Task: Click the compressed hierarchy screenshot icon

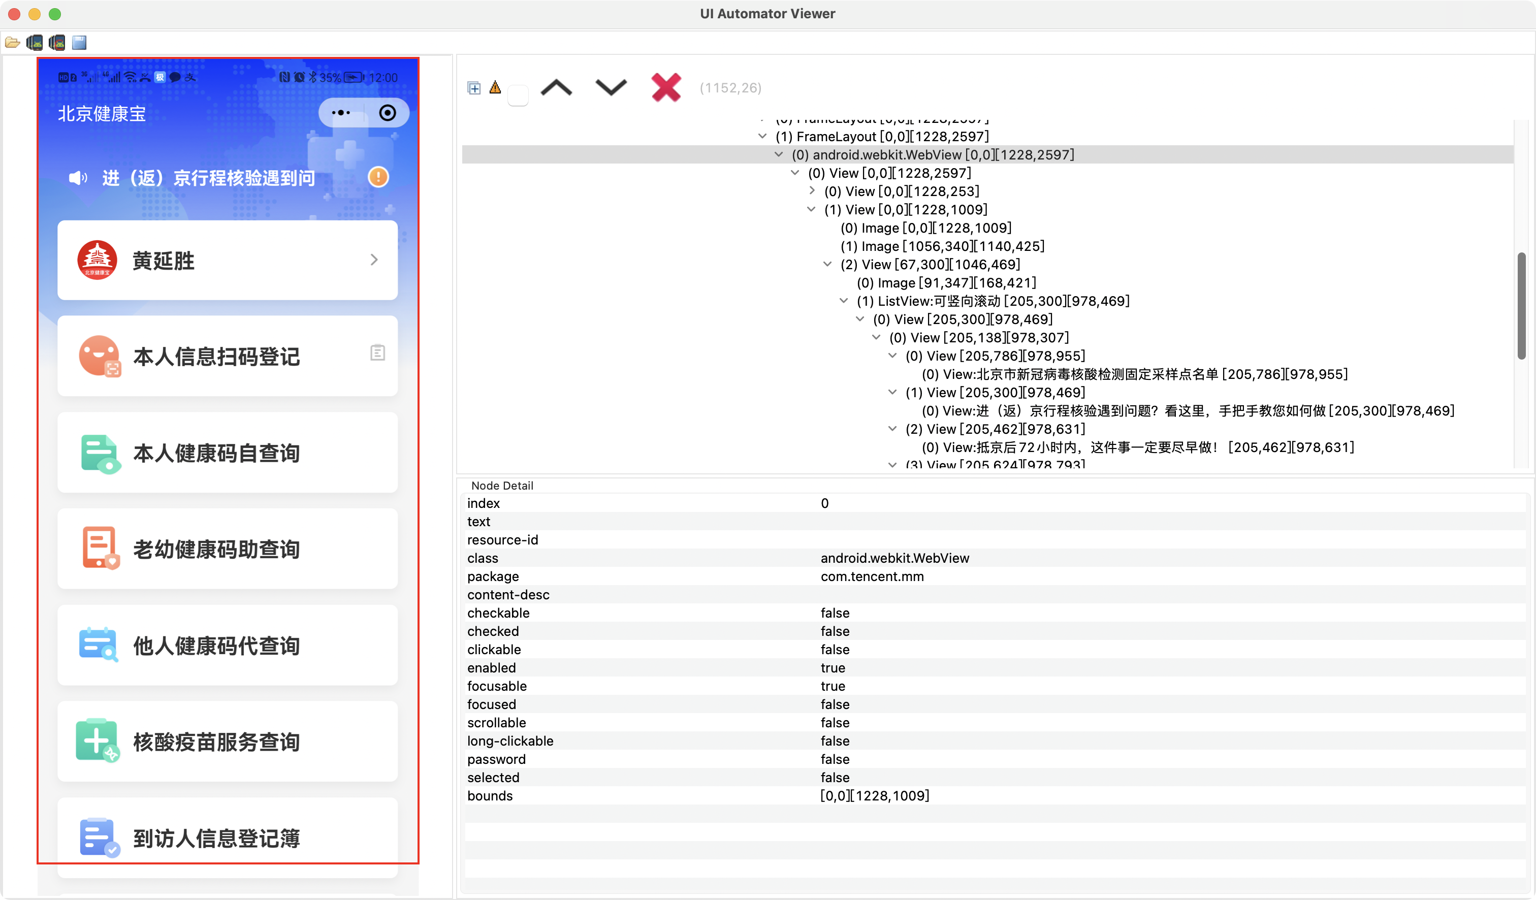Action: 57,43
